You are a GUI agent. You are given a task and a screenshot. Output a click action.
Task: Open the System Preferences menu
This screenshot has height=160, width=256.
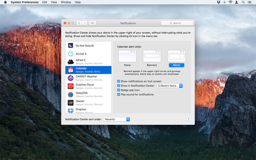click(x=25, y=2)
